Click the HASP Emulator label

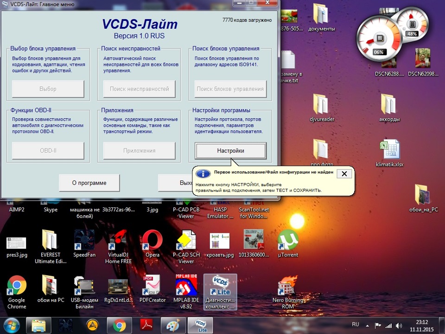(x=220, y=213)
